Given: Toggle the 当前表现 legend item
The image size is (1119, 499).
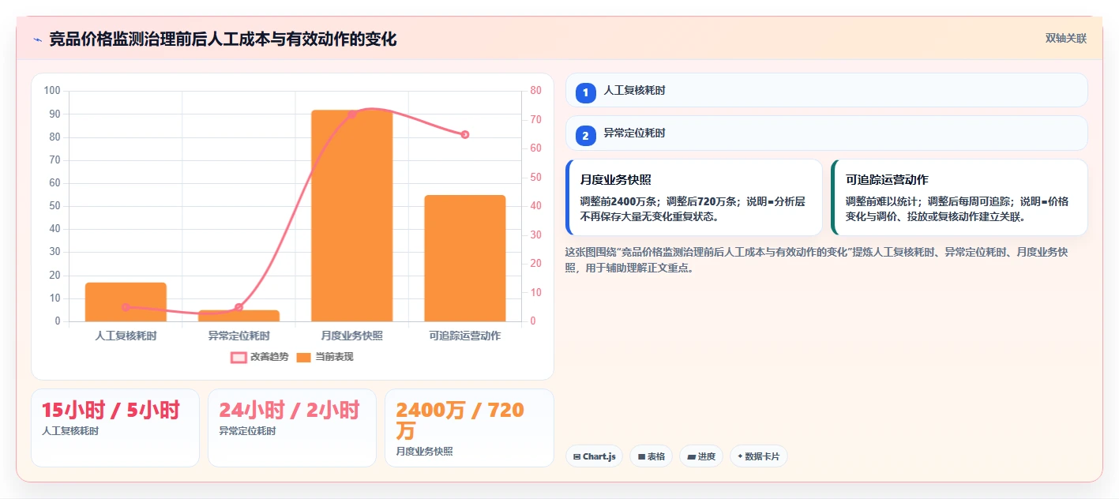Looking at the screenshot, I should coord(325,357).
